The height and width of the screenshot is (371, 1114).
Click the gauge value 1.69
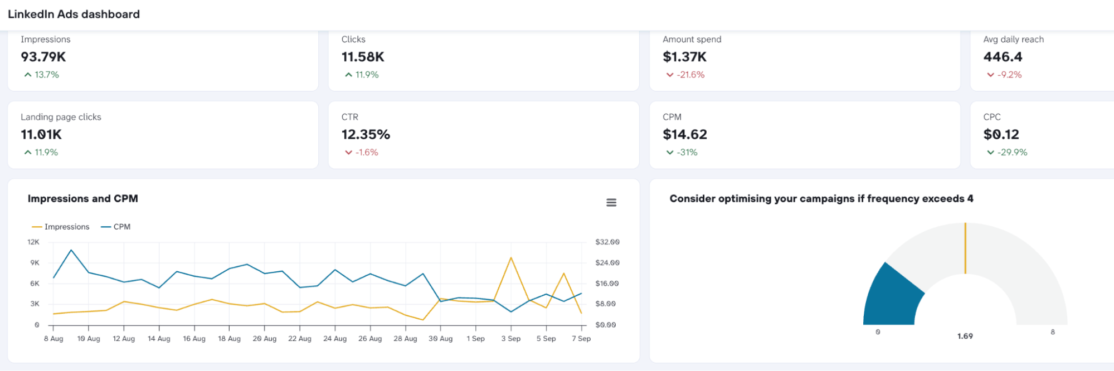pyautogui.click(x=965, y=336)
